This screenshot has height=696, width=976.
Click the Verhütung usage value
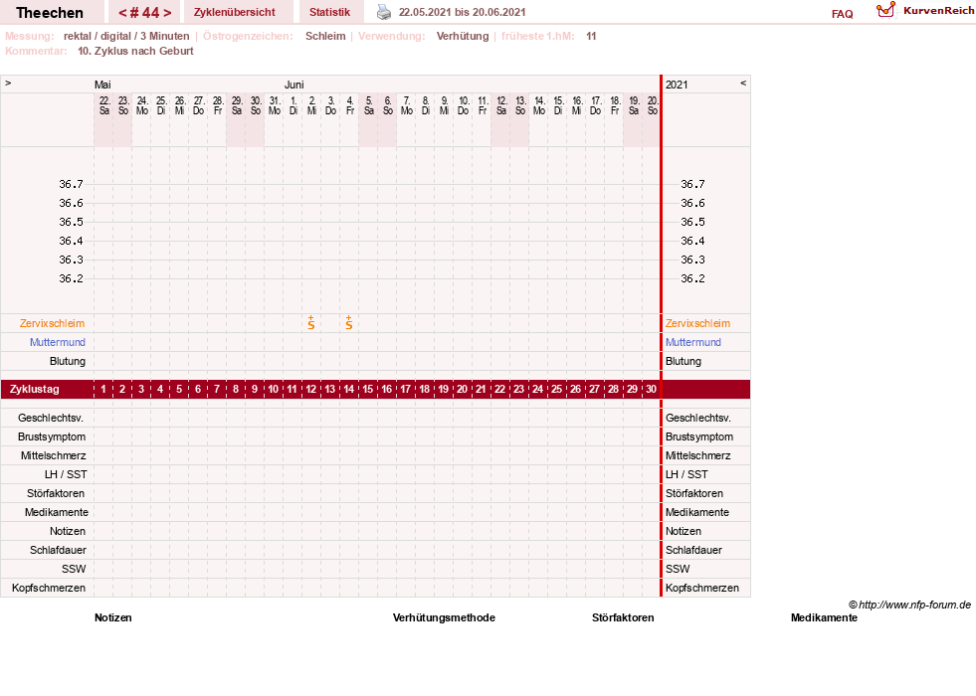pos(463,36)
